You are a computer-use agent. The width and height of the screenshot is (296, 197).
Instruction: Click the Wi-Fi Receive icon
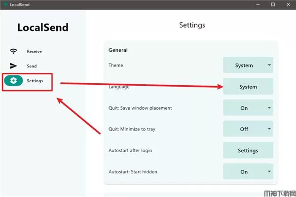(x=13, y=51)
